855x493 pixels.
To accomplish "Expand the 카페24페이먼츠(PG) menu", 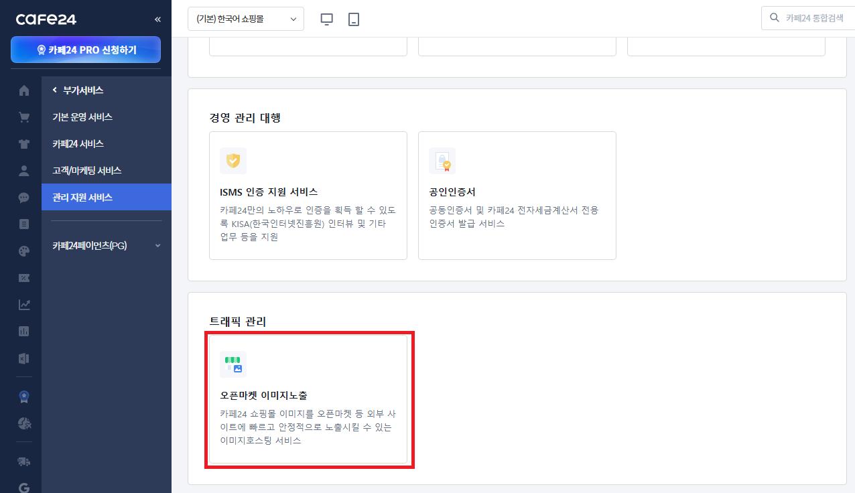I will pos(107,246).
